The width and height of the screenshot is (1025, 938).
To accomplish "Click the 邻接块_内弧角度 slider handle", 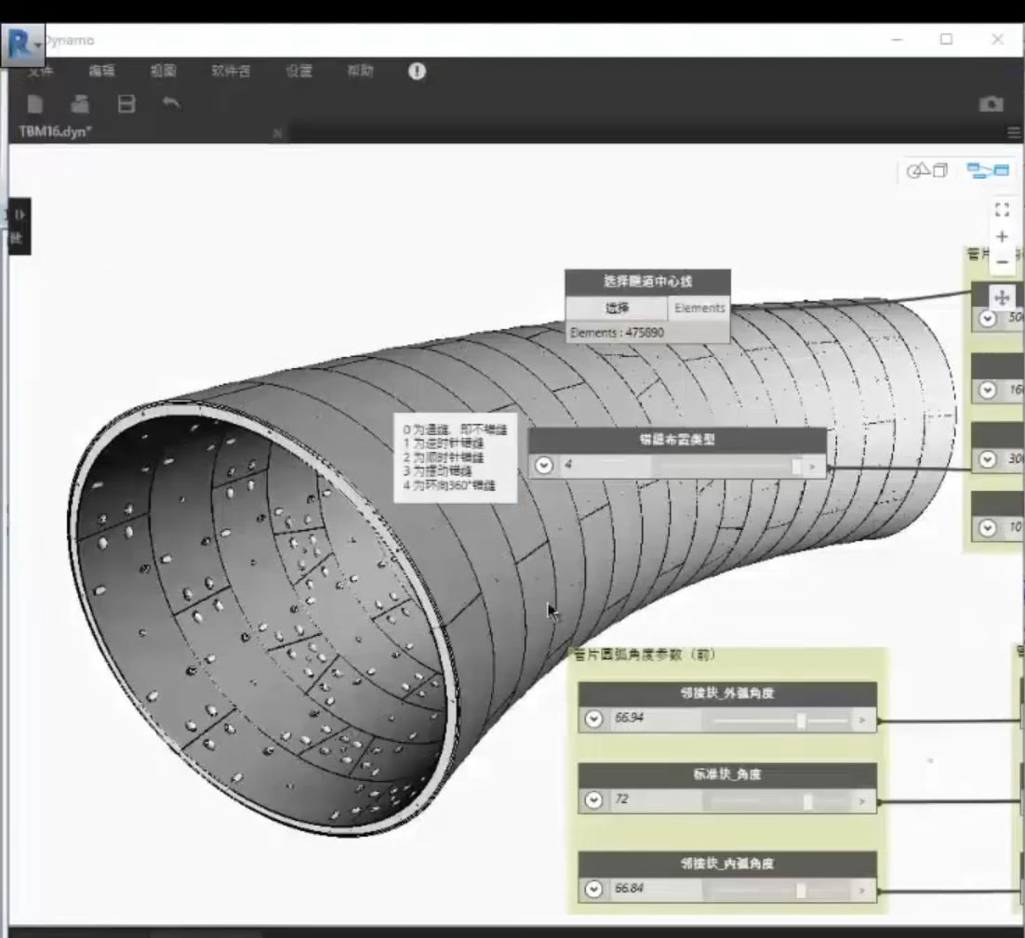I will coord(801,891).
